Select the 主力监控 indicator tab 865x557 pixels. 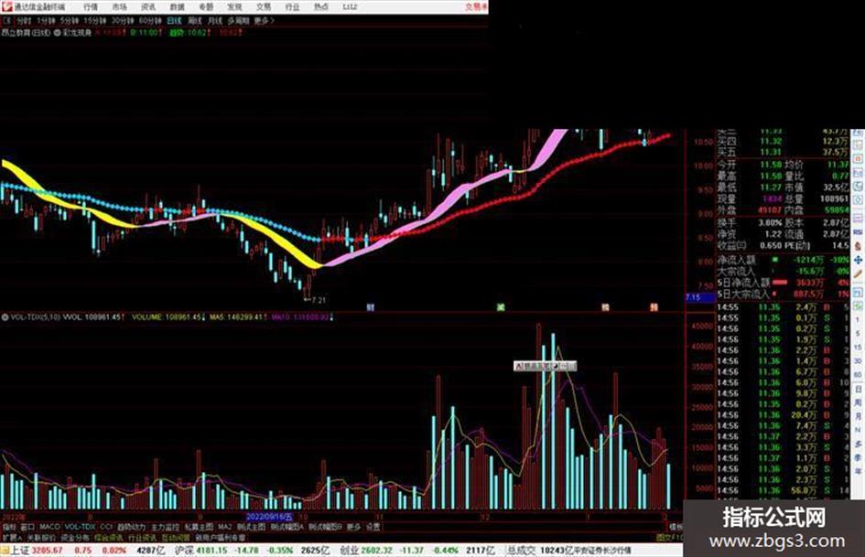[x=165, y=527]
